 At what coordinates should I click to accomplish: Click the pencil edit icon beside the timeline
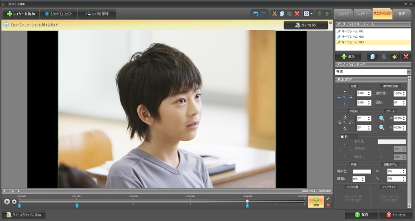click(328, 199)
